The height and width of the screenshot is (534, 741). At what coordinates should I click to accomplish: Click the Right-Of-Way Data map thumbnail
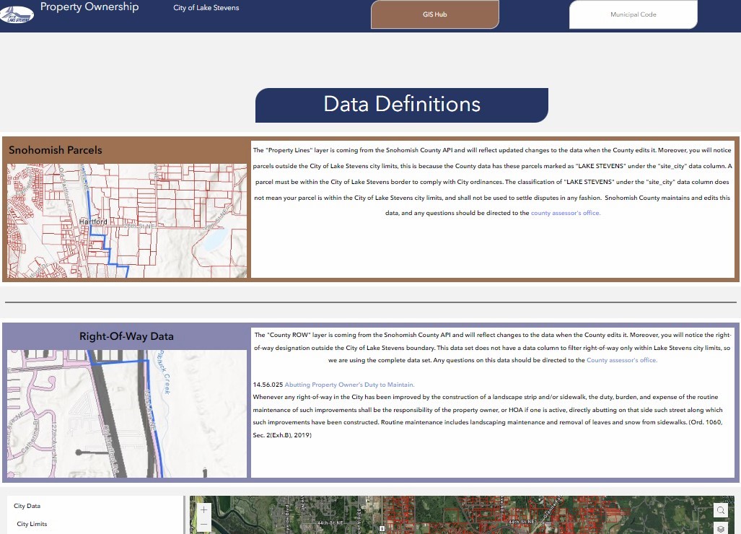click(x=127, y=413)
